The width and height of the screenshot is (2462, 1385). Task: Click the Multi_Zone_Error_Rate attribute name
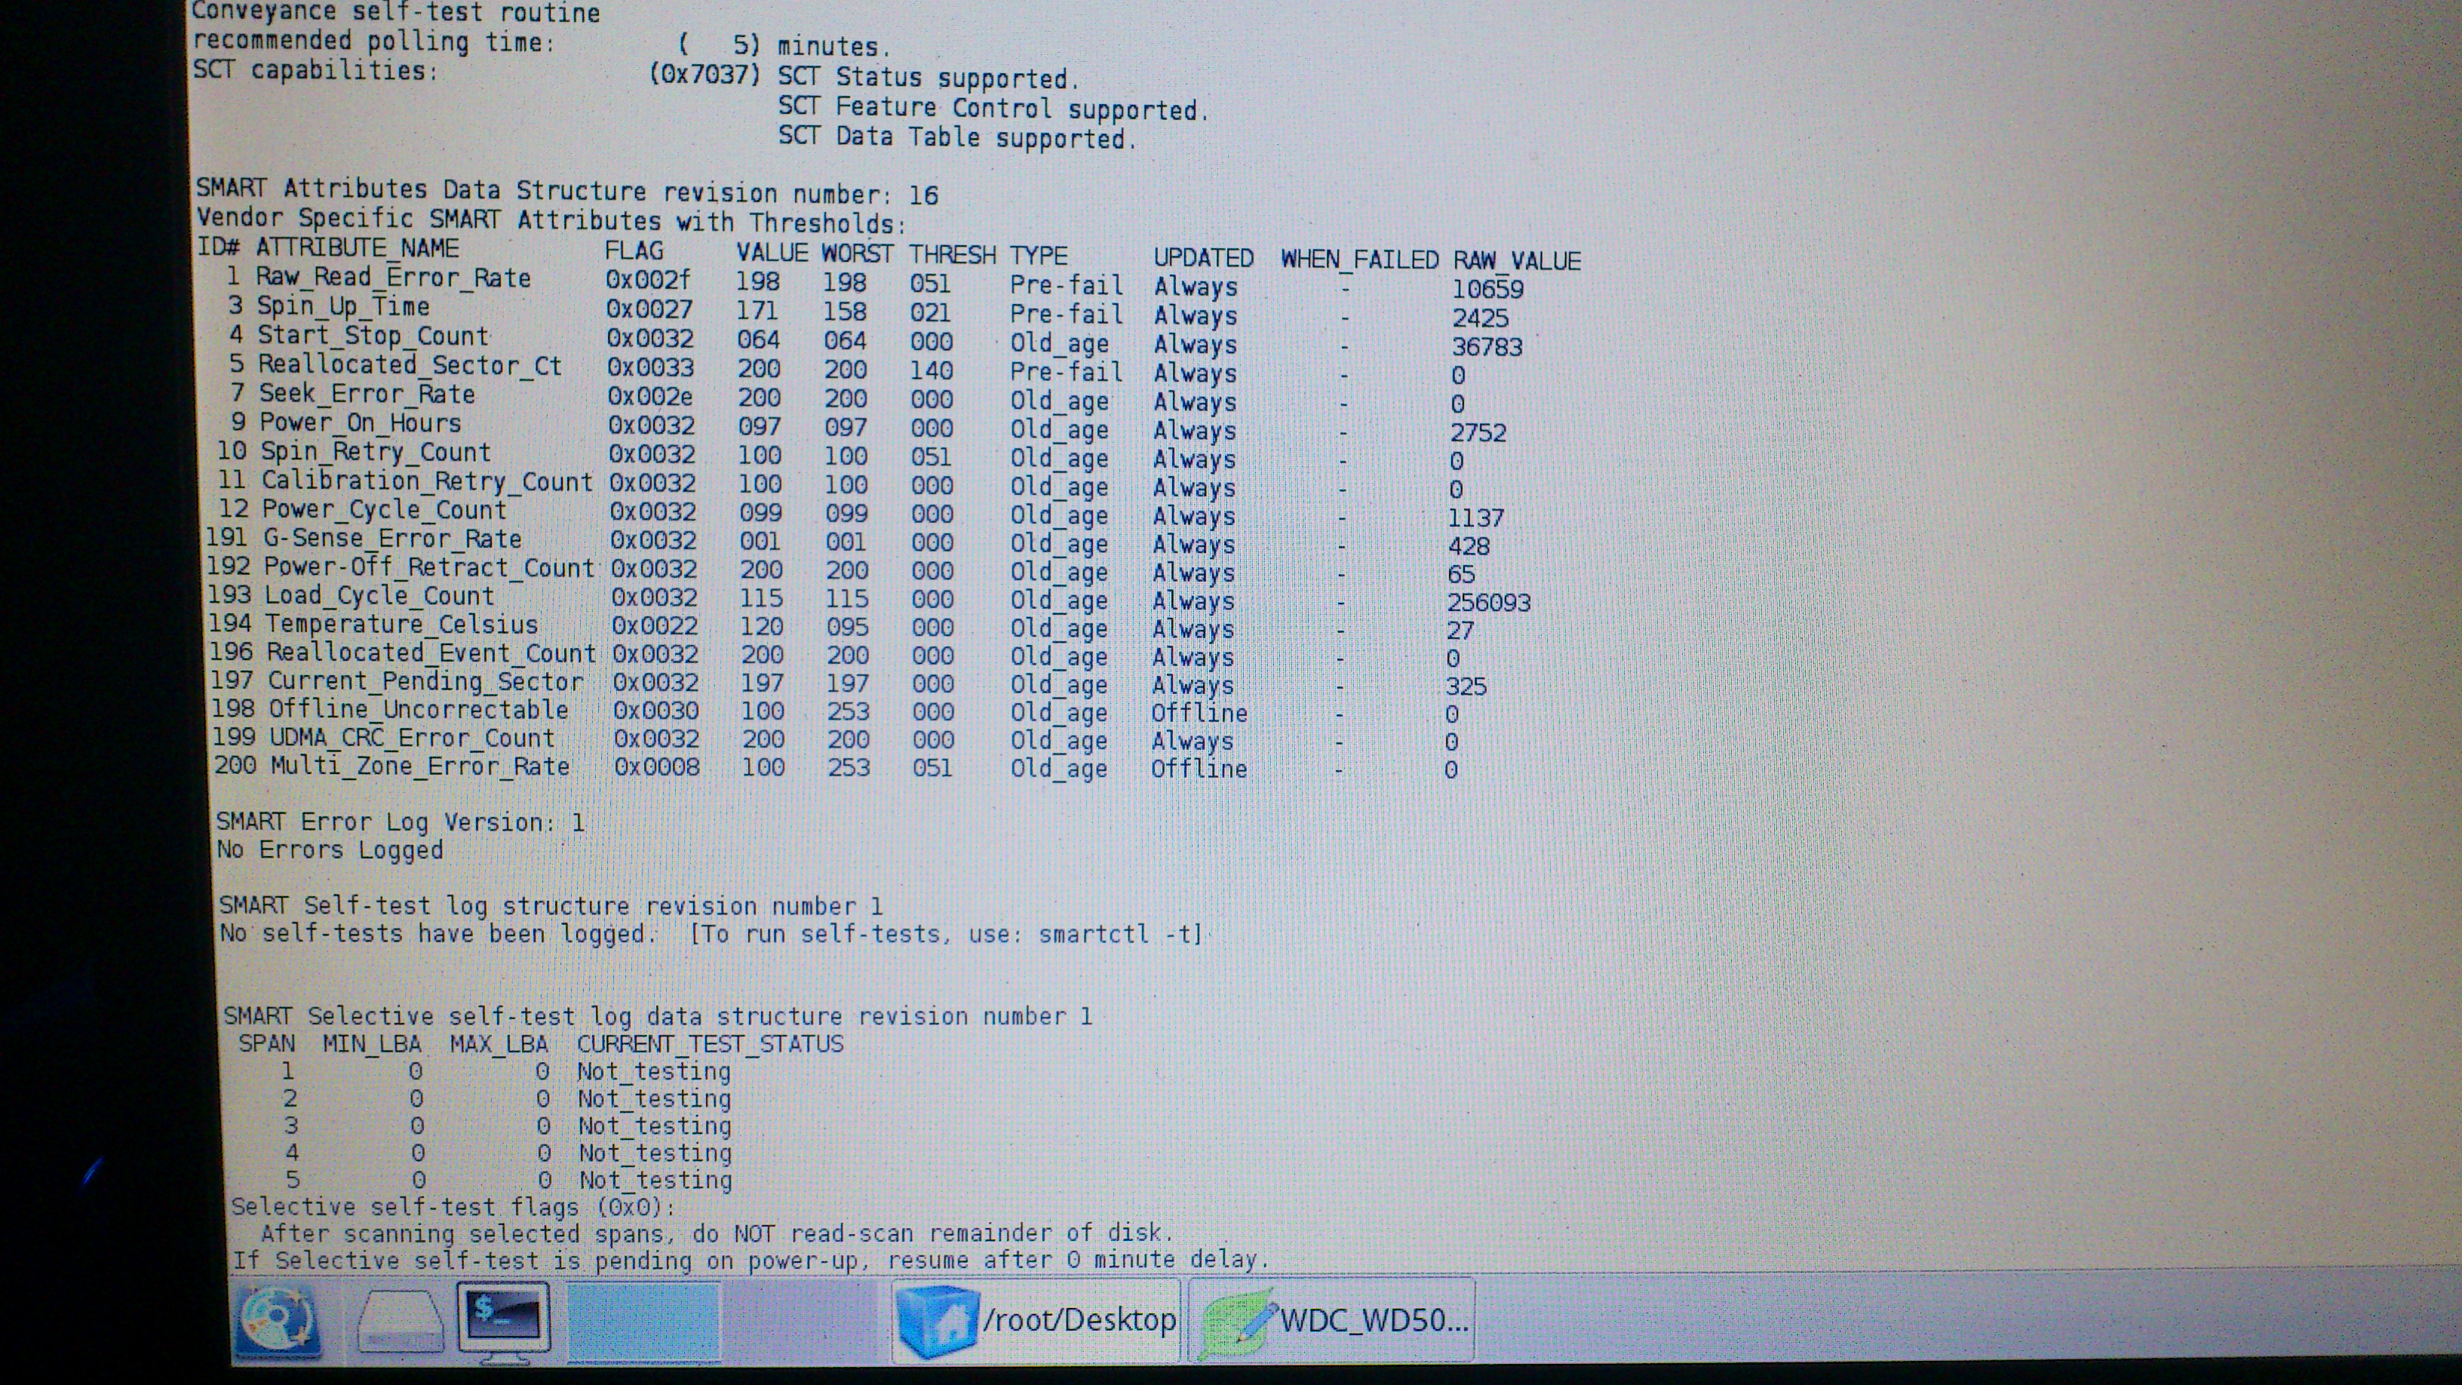click(x=421, y=766)
